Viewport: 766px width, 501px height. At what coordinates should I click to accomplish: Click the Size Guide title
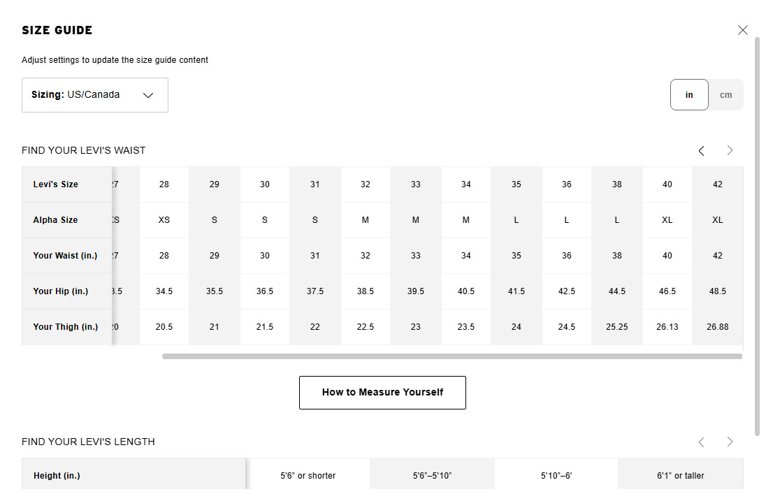pyautogui.click(x=57, y=30)
